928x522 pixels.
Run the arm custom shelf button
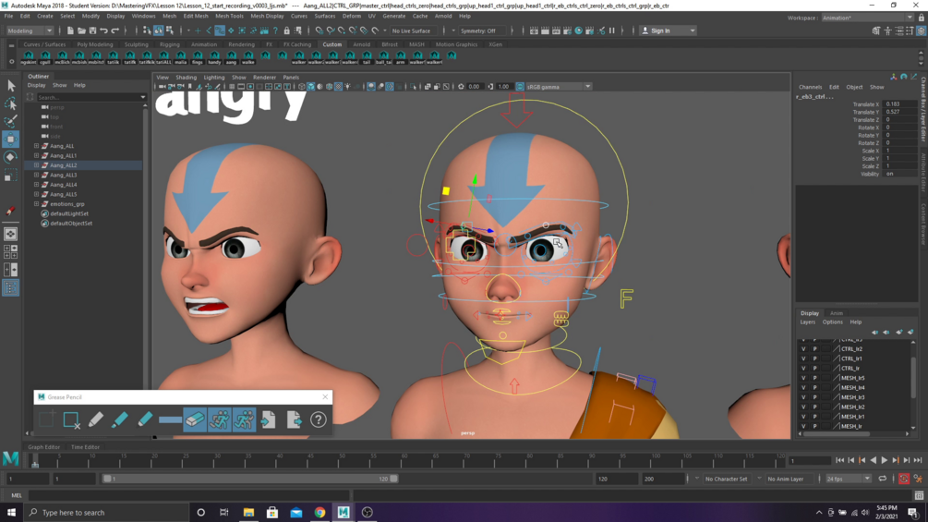click(x=401, y=56)
